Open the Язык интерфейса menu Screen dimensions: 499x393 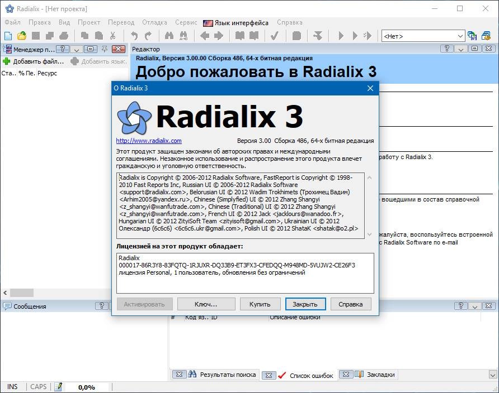(236, 23)
